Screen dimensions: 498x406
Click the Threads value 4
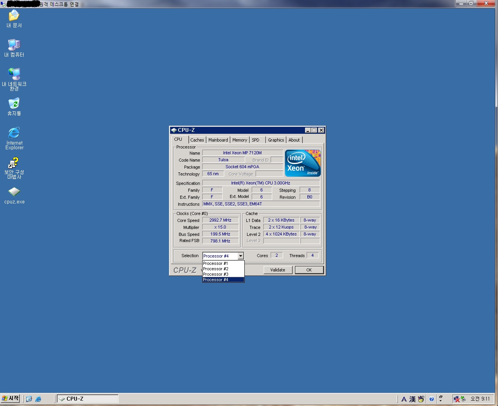(x=313, y=255)
